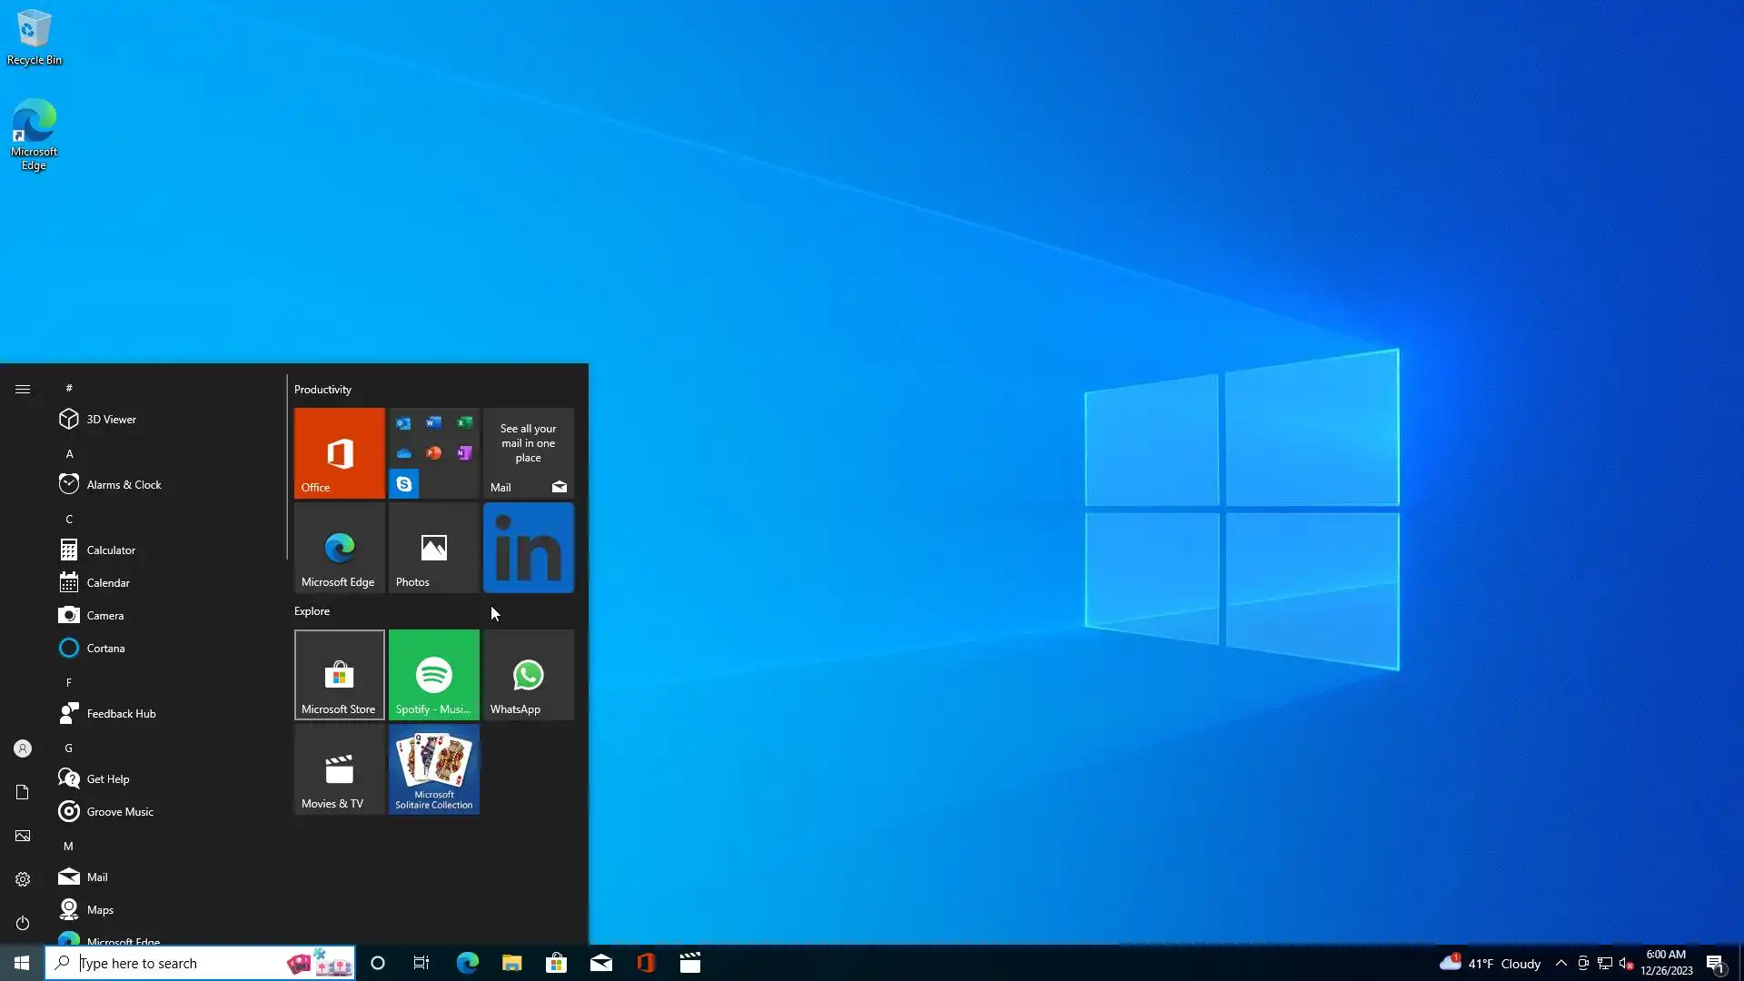Click the letter A section header

coord(69,453)
